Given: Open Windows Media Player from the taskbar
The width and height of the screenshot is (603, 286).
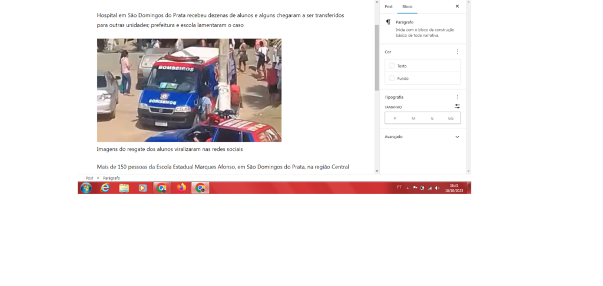Looking at the screenshot, I should [143, 188].
